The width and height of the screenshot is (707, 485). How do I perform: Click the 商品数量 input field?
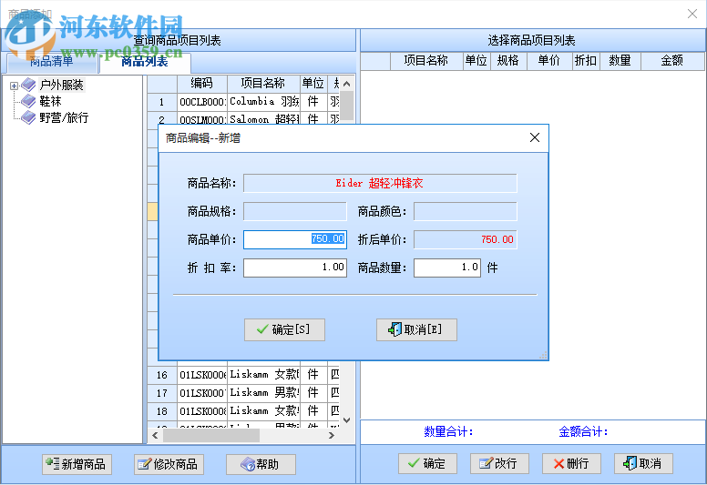447,268
